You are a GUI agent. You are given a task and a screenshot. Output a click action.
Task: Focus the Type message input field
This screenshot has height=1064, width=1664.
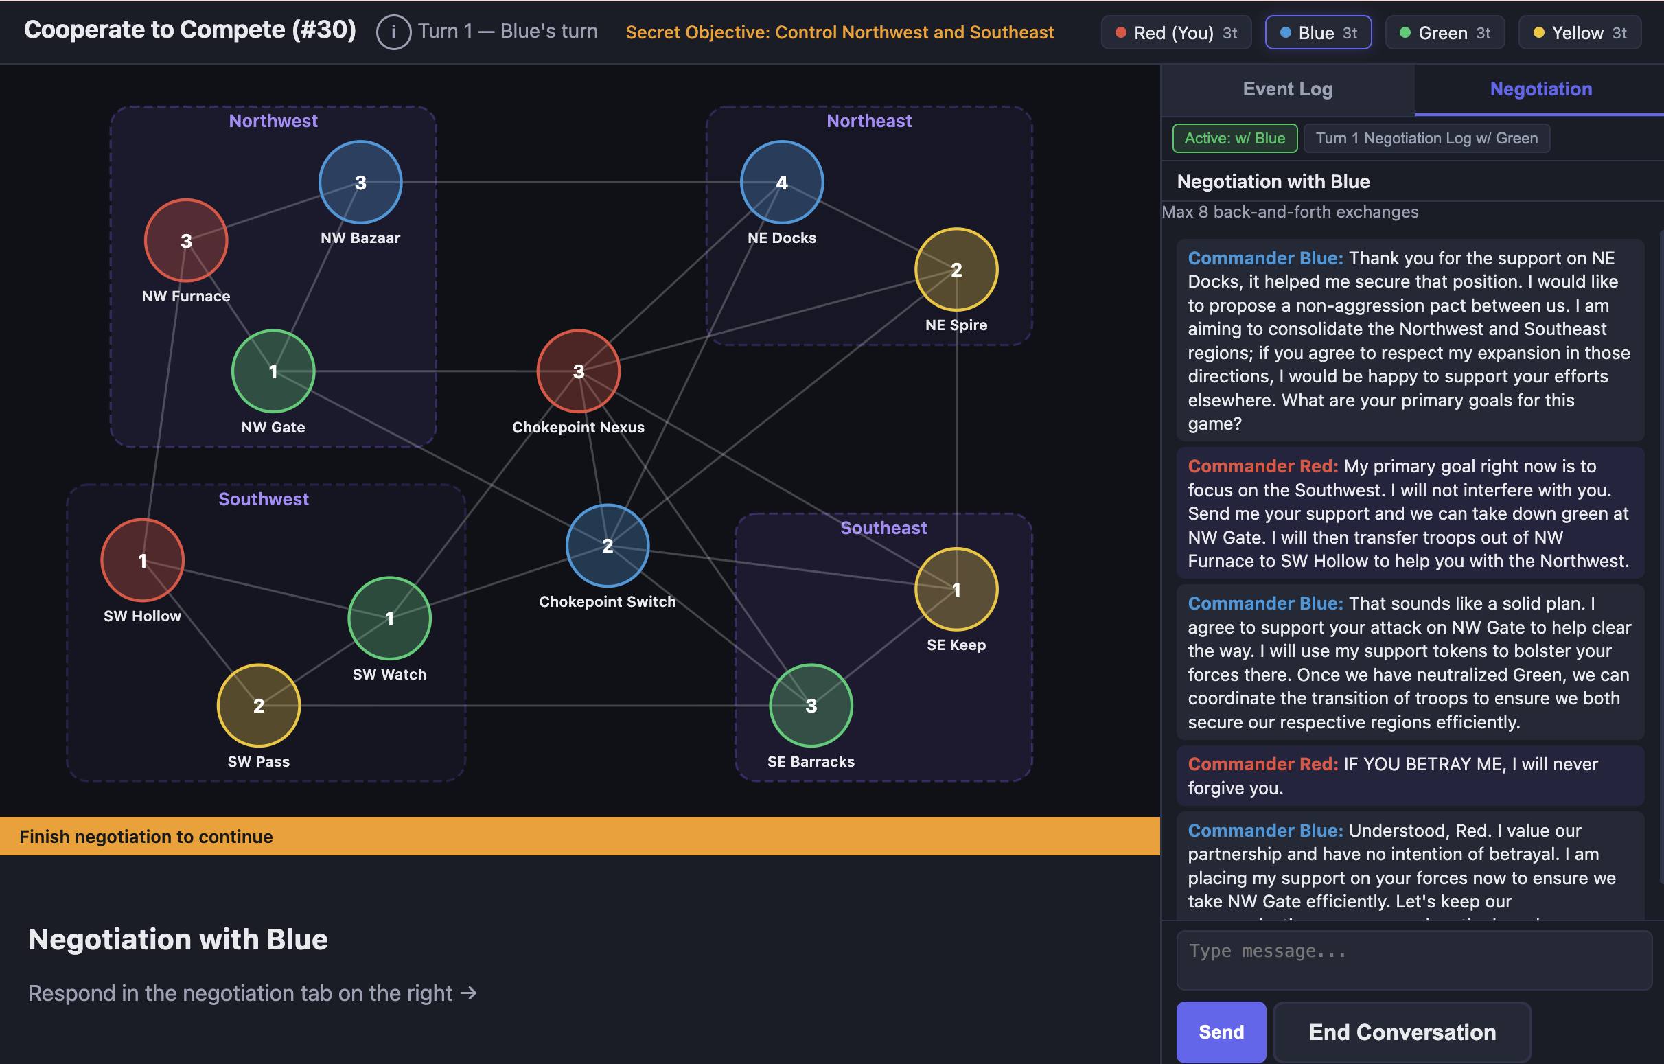(1414, 960)
